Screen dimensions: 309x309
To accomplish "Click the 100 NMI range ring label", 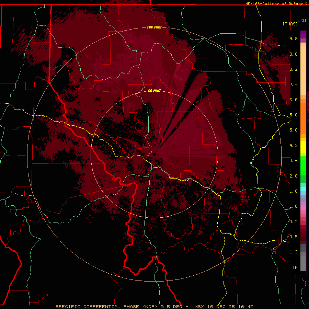I will click(154, 27).
